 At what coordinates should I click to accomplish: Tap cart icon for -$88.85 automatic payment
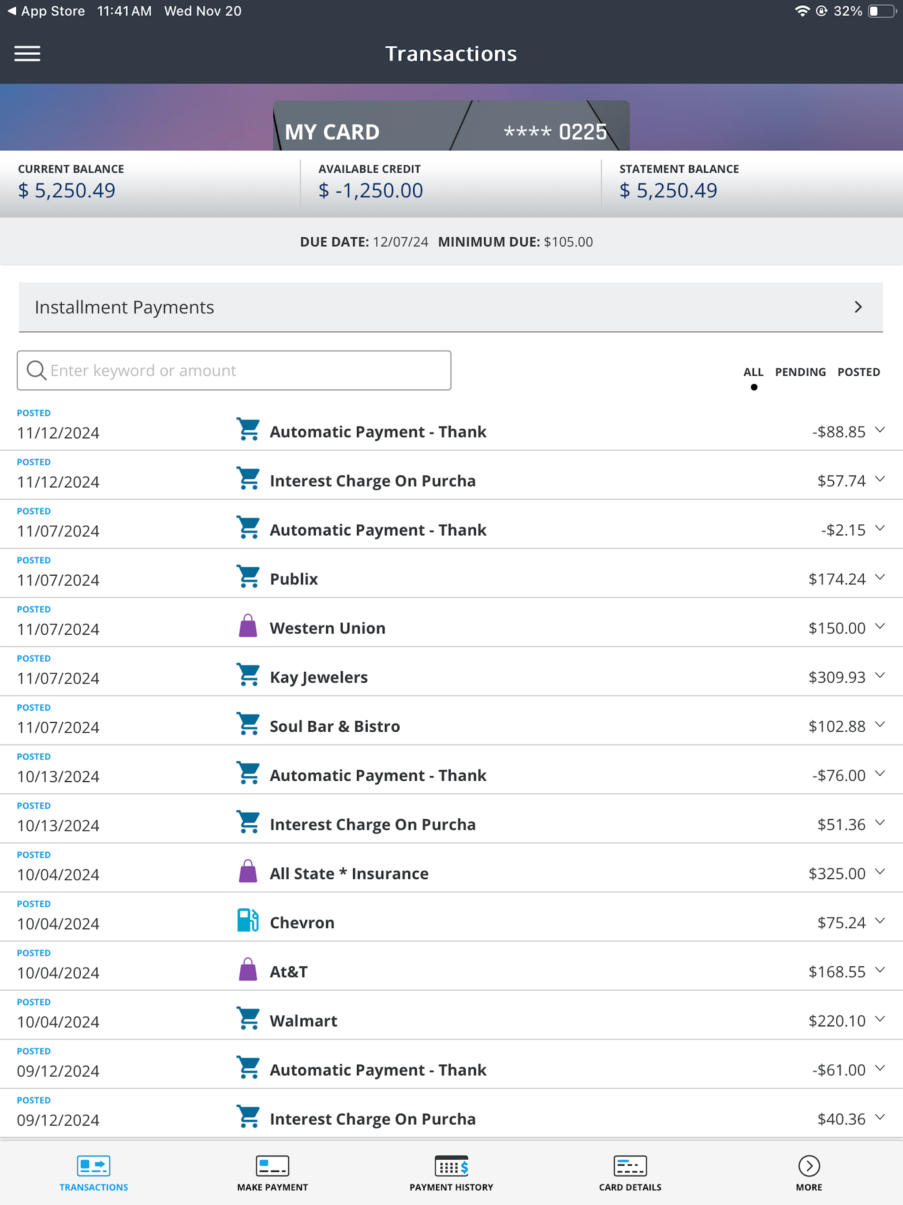[248, 429]
